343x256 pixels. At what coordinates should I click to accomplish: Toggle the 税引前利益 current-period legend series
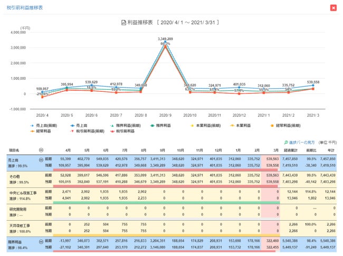click(122, 131)
